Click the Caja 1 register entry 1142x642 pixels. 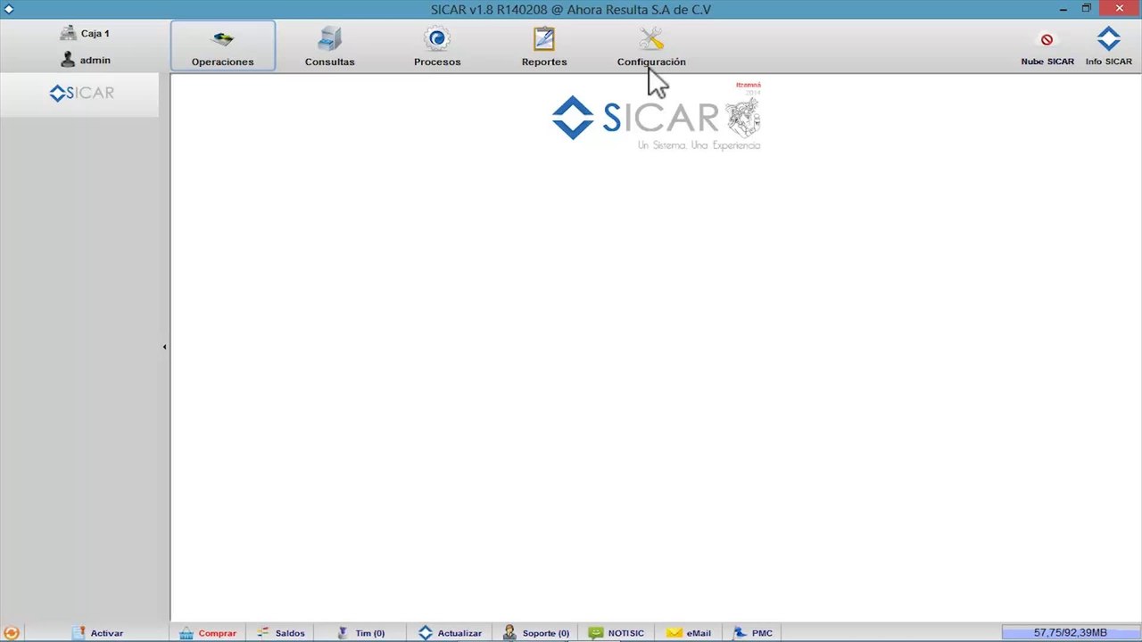[x=85, y=33]
